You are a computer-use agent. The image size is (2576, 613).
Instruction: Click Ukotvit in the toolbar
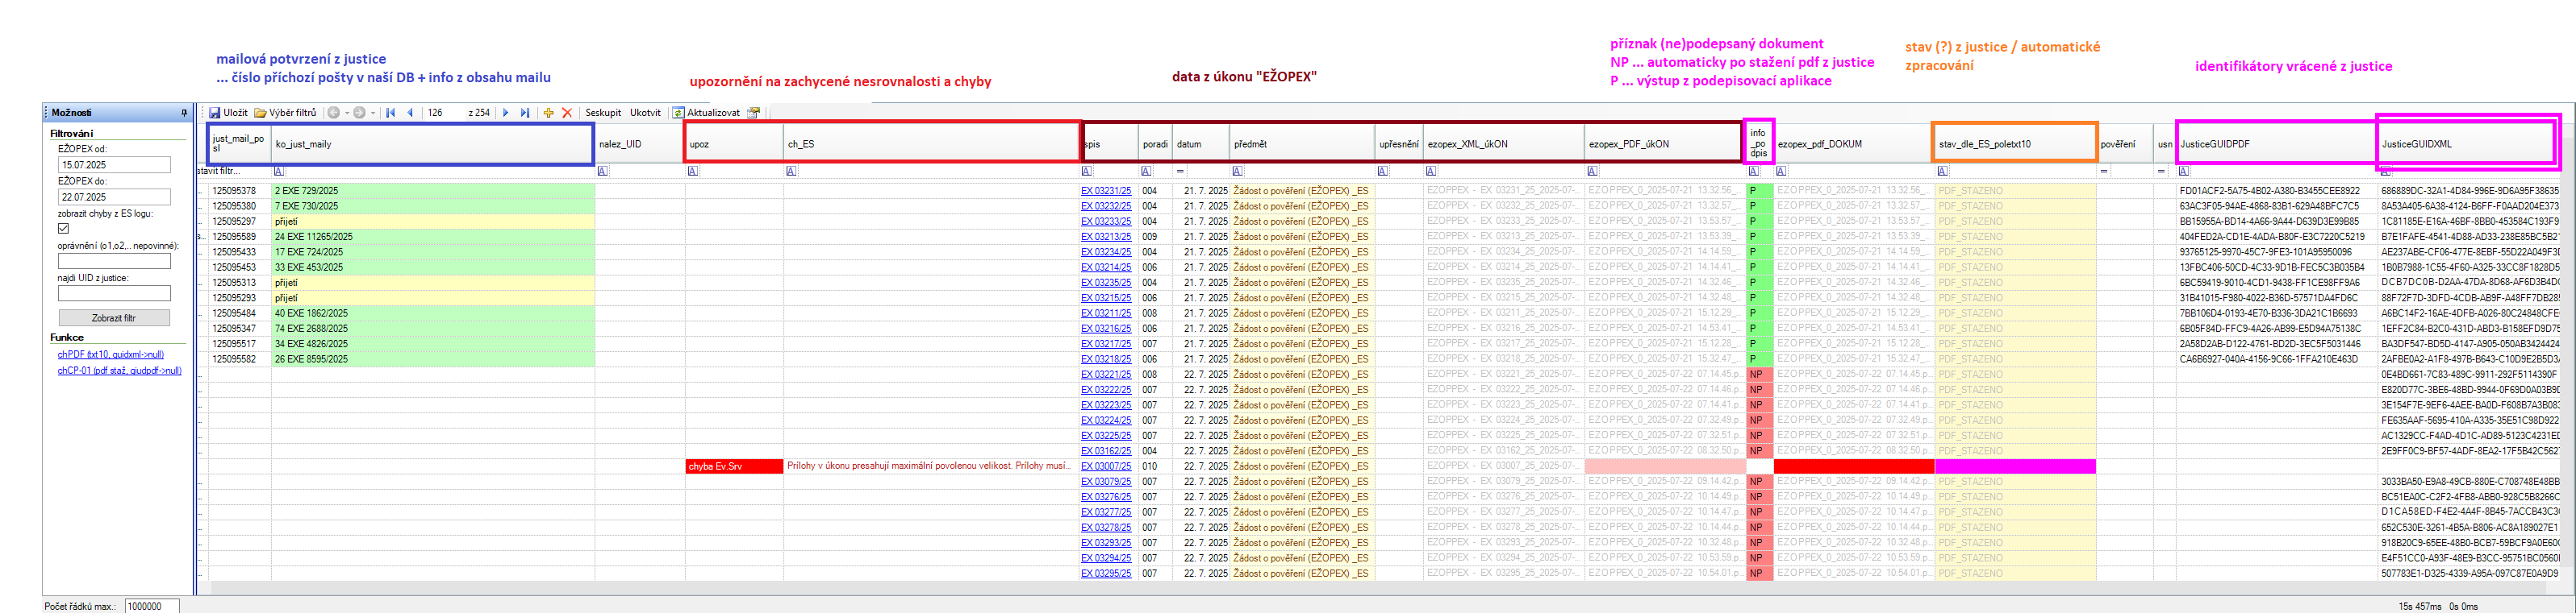[x=645, y=113]
